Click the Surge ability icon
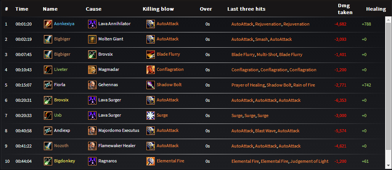The image size is (392, 170). point(151,115)
